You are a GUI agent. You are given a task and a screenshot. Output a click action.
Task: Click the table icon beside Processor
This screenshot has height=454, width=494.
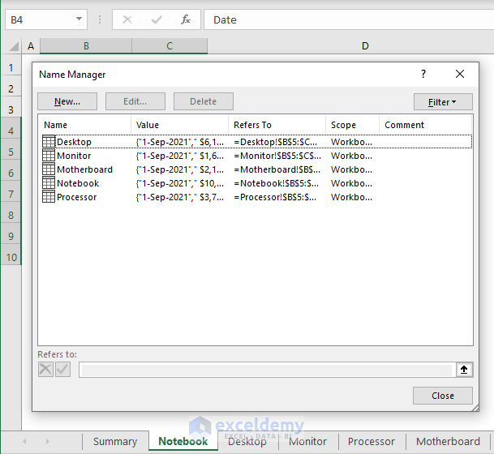49,197
